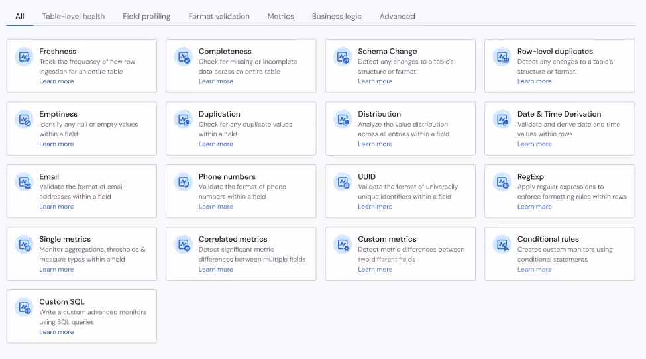This screenshot has width=646, height=359.
Task: Select the Custom metrics card title
Action: (387, 239)
